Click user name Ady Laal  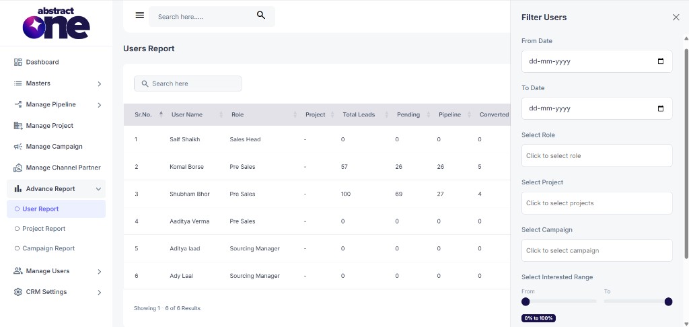coord(181,276)
